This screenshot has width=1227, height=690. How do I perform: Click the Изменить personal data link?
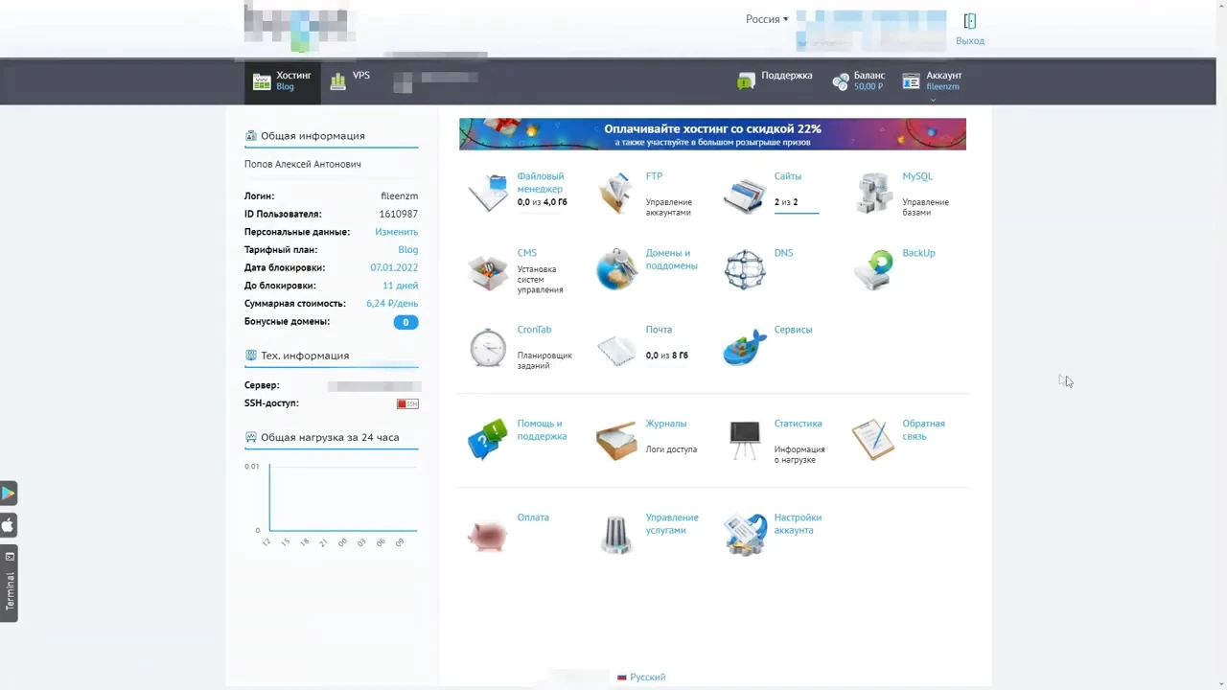click(x=396, y=232)
